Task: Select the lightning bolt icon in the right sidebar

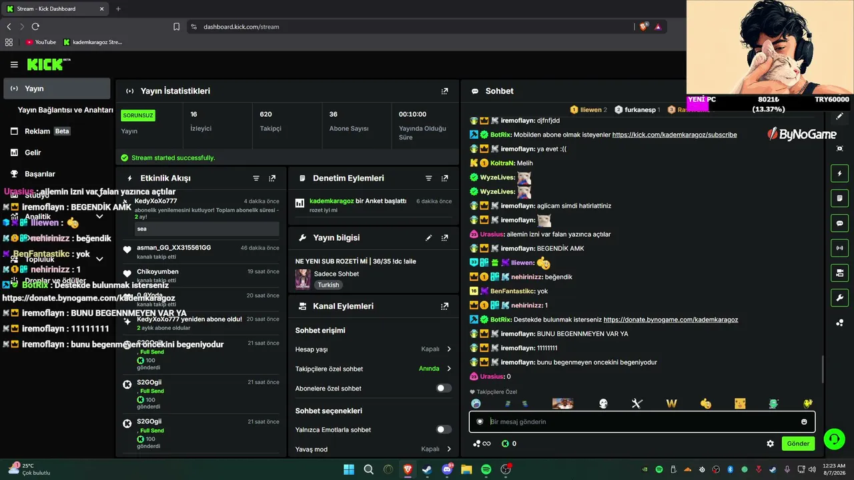Action: pyautogui.click(x=840, y=174)
